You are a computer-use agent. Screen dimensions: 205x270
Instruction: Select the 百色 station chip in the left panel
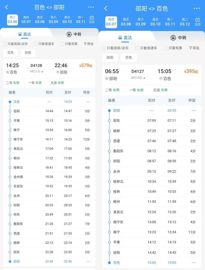[x=11, y=53]
